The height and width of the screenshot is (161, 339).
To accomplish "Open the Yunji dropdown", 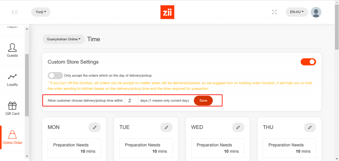I will click(x=41, y=12).
